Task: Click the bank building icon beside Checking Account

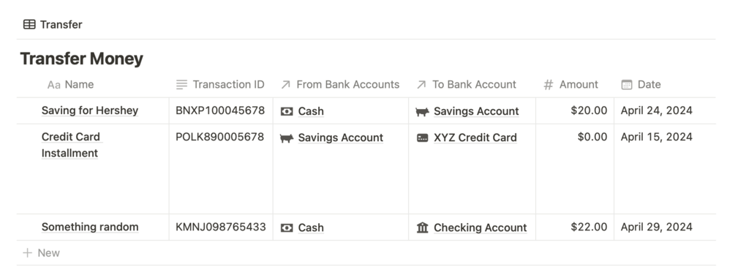Action: coord(422,228)
